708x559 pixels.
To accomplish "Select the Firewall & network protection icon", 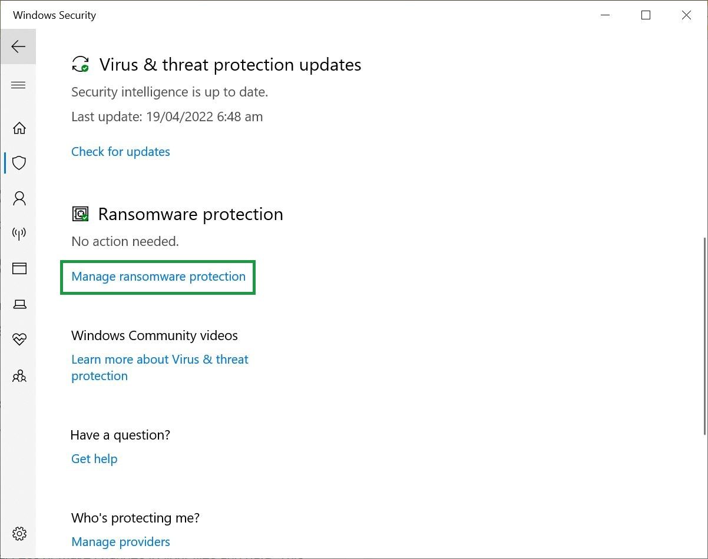I will [x=19, y=234].
